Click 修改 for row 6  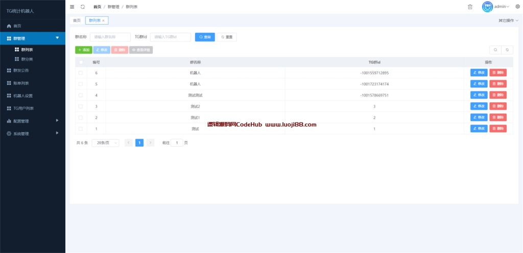pyautogui.click(x=479, y=73)
